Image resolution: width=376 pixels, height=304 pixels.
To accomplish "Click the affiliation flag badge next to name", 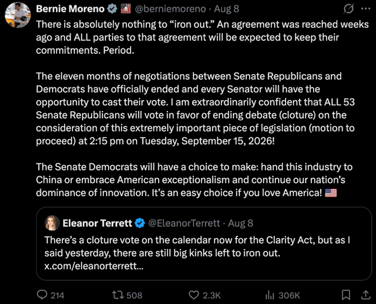I will [126, 9].
